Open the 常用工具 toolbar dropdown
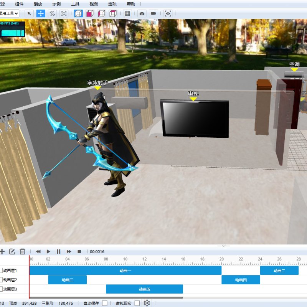 tap(9, 13)
